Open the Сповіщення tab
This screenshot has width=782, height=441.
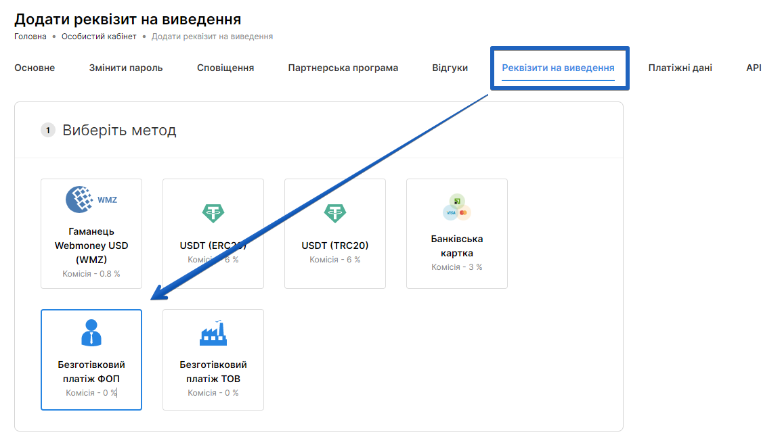[x=225, y=68]
